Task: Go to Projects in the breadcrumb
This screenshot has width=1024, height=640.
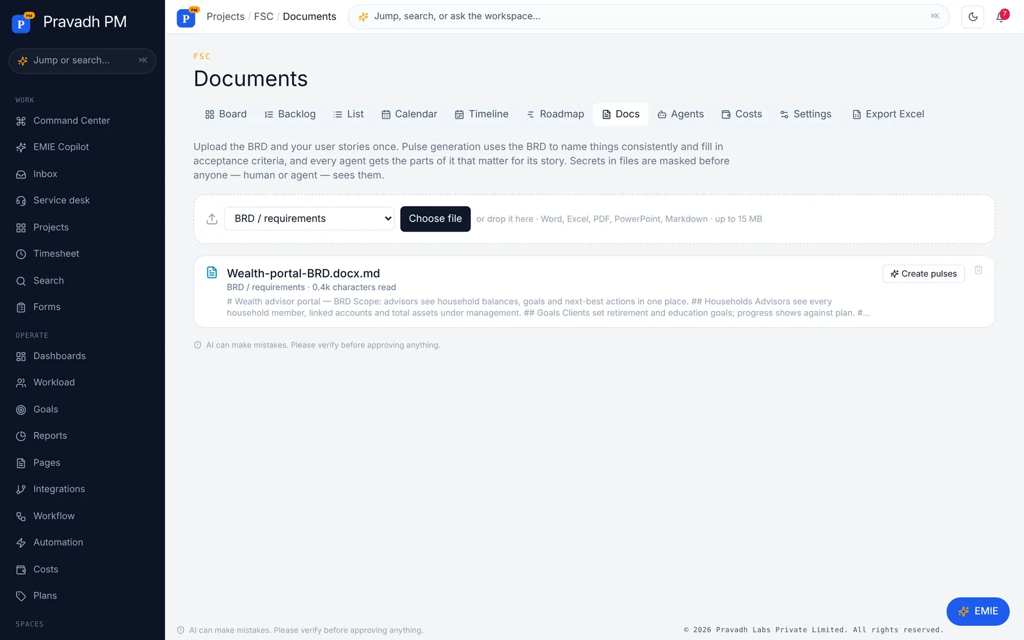Action: 225,17
